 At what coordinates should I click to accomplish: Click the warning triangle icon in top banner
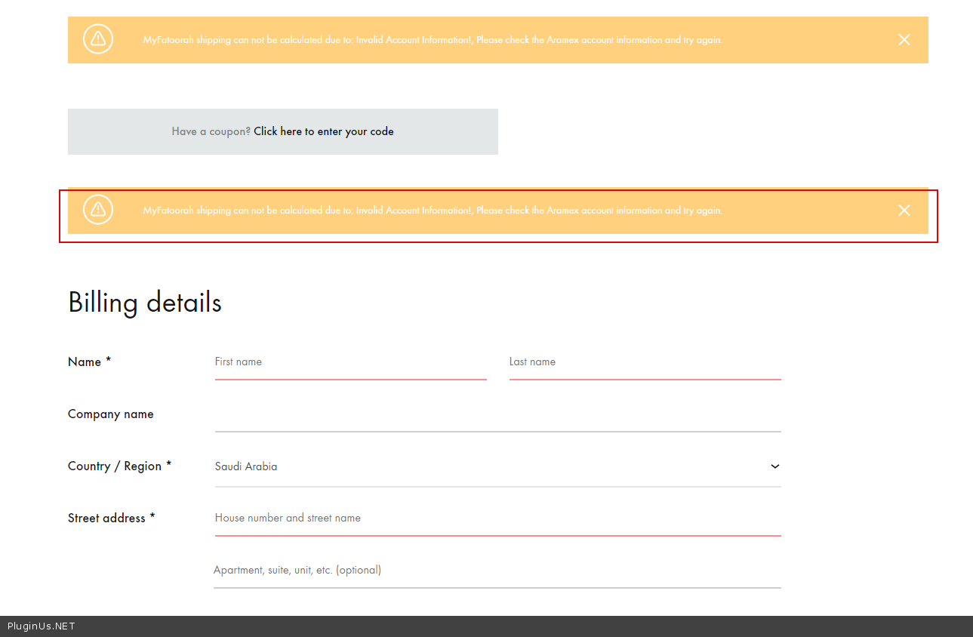(98, 40)
